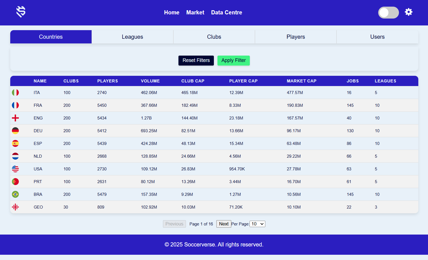Open the Market menu item
Viewport: 428px width, 260px height.
tap(195, 12)
